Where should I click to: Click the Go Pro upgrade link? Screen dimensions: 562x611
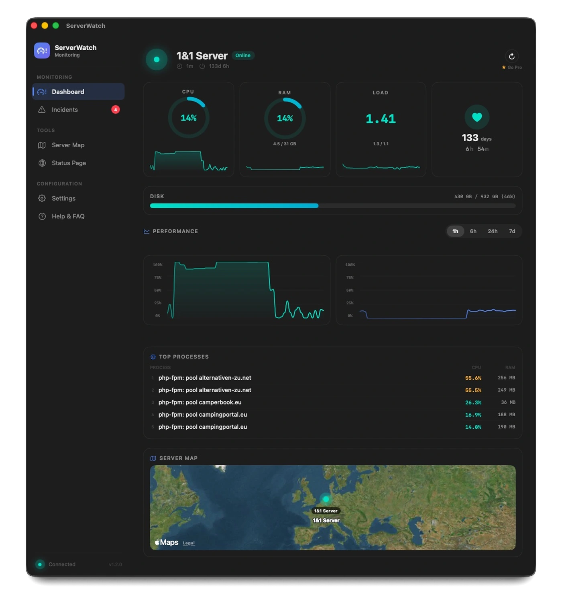point(512,67)
